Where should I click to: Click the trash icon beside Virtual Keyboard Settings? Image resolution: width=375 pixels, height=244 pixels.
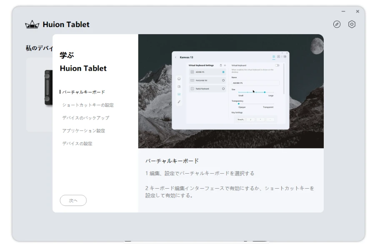[221, 65]
